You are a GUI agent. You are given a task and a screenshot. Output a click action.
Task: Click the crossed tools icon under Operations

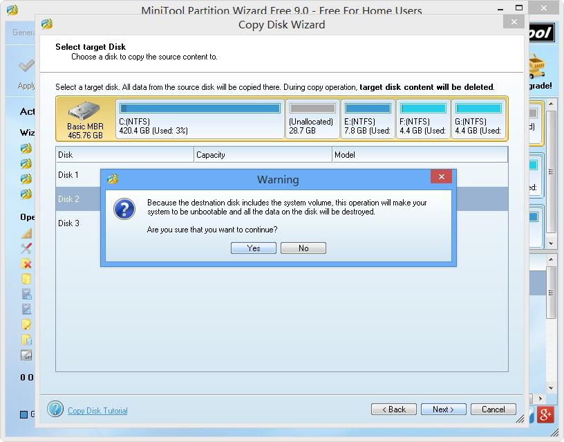(x=26, y=248)
